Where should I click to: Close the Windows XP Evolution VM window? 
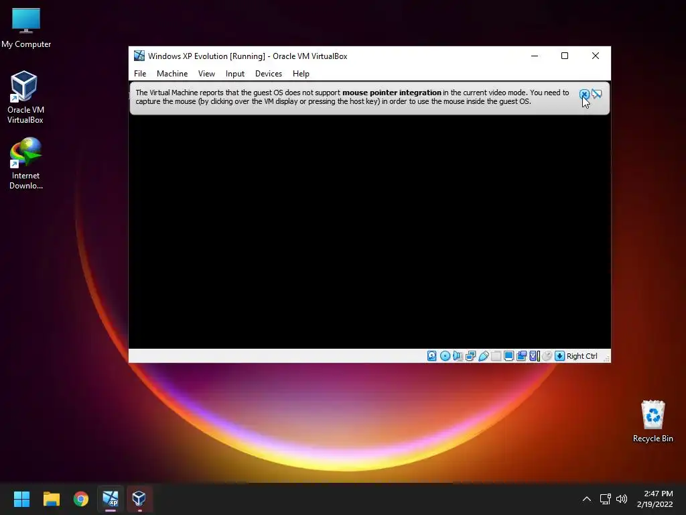tap(596, 56)
